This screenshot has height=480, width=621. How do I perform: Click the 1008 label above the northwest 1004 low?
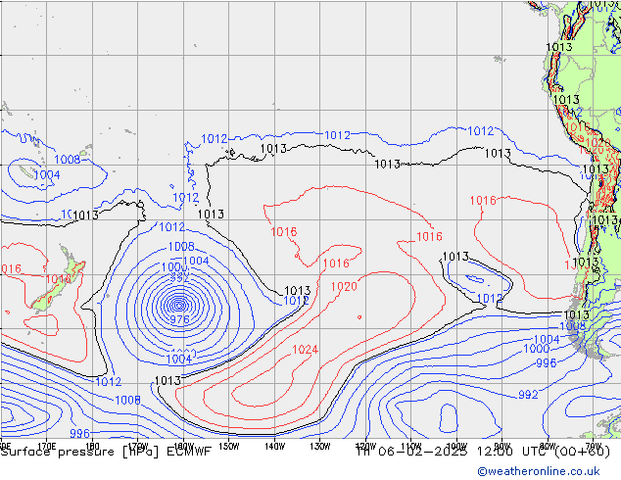pos(67,160)
